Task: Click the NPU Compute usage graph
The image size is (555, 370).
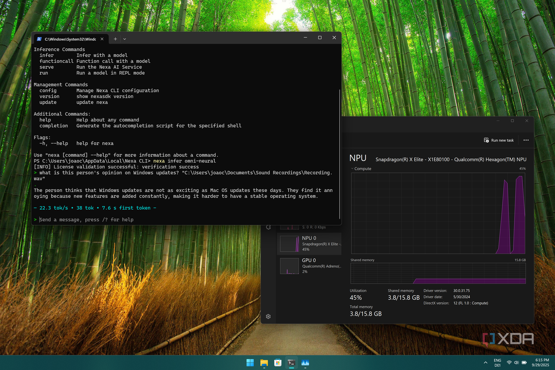Action: (438, 213)
